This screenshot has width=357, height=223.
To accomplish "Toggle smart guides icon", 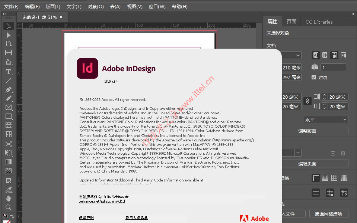I will point(344,193).
